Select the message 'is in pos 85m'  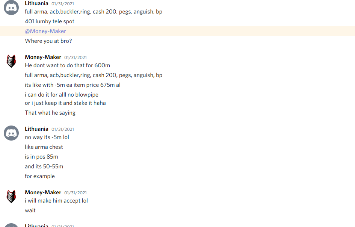click(x=41, y=157)
